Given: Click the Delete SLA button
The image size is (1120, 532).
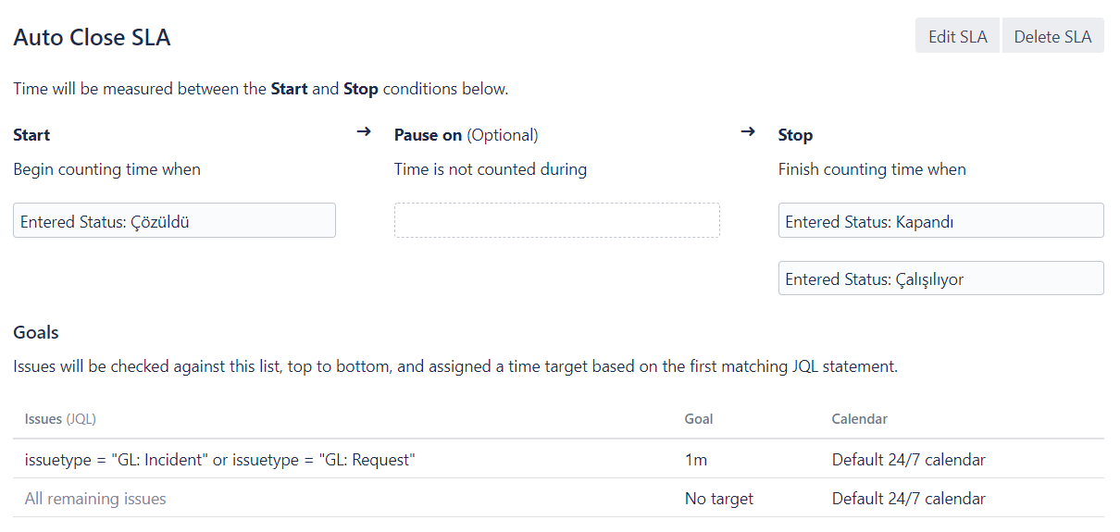Looking at the screenshot, I should click(1052, 37).
